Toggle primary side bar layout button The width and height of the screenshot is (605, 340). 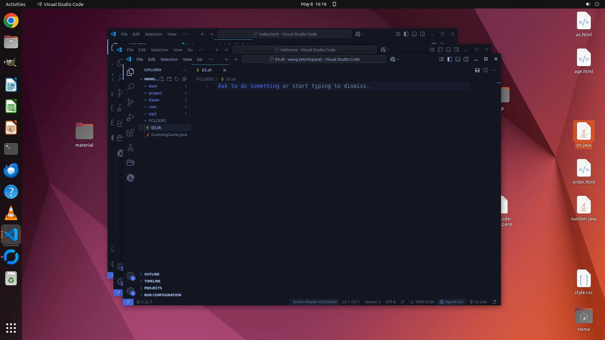pyautogui.click(x=450, y=59)
